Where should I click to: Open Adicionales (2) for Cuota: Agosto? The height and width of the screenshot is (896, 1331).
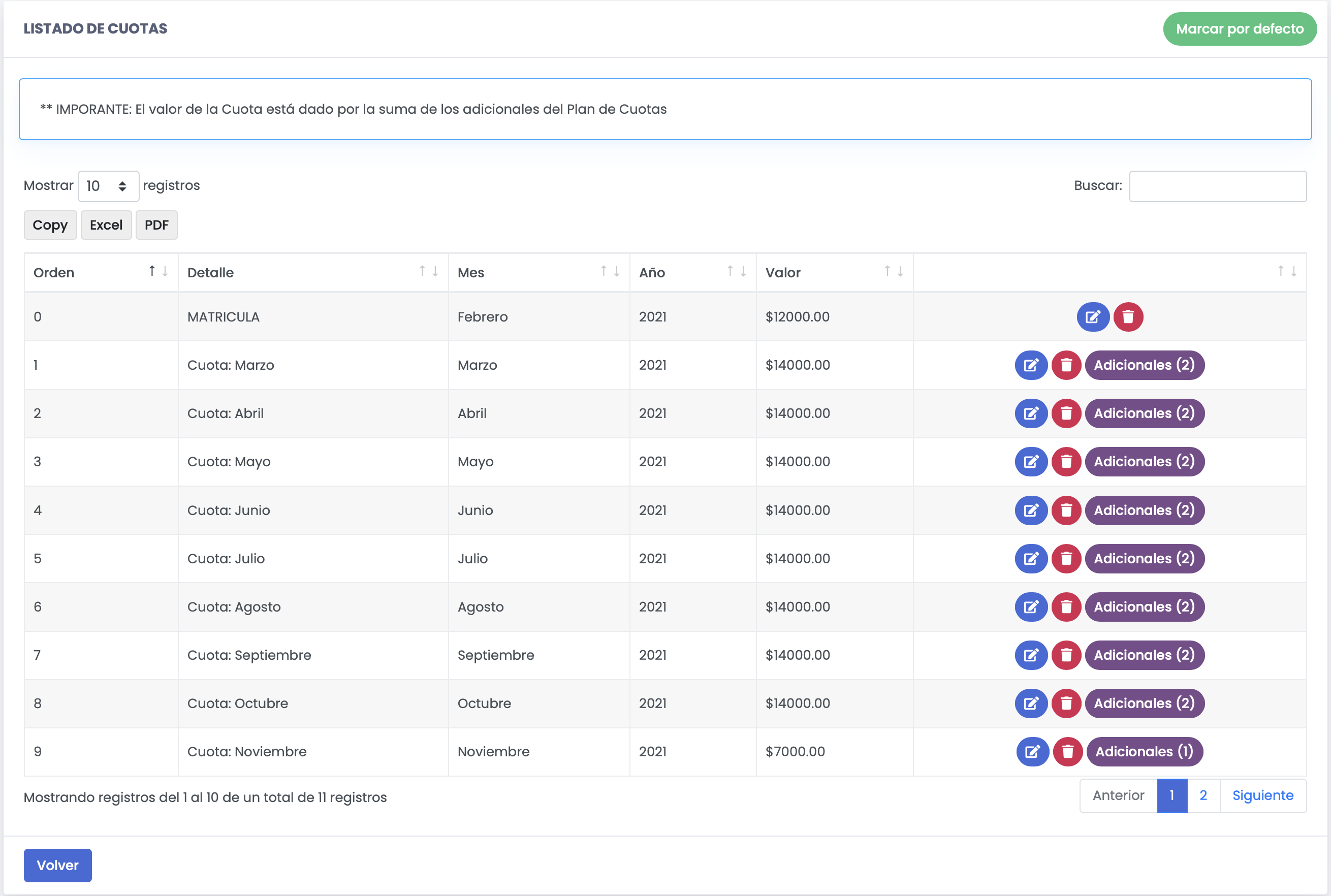tap(1144, 607)
